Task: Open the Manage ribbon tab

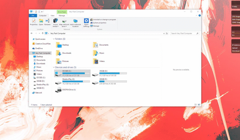Action: tap(62, 16)
